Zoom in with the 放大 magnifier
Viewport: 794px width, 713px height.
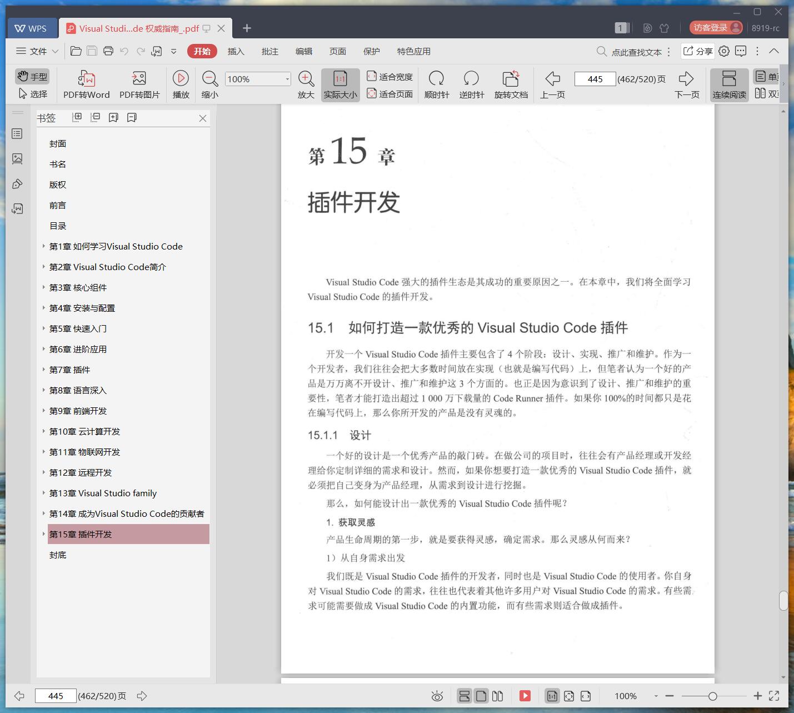pos(306,84)
